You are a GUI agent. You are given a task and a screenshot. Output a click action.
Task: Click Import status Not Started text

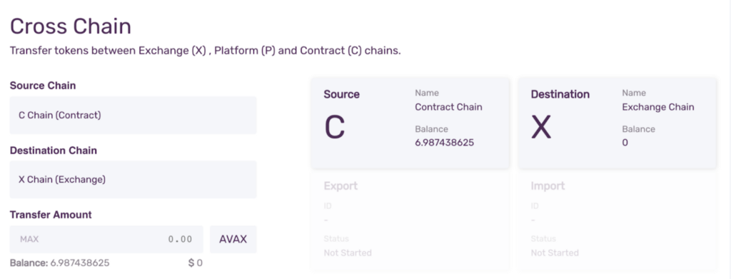[555, 253]
